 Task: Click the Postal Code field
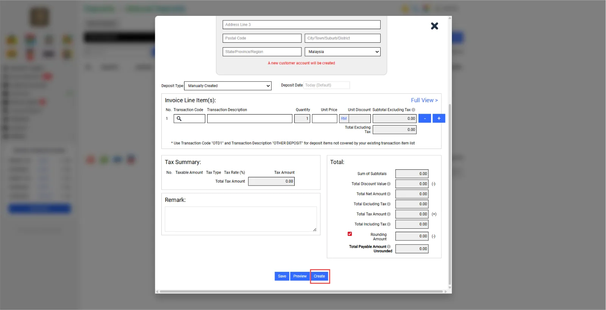point(262,38)
